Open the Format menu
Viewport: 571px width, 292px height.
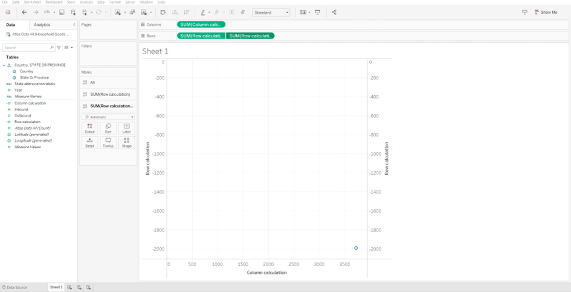coord(115,2)
